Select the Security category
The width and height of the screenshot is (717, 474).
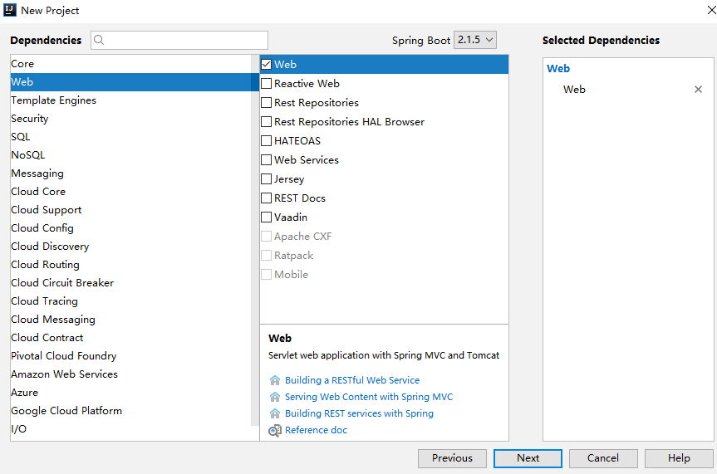point(30,119)
